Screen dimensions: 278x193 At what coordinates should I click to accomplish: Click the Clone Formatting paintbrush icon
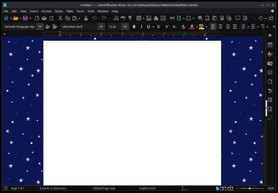(x=86, y=18)
